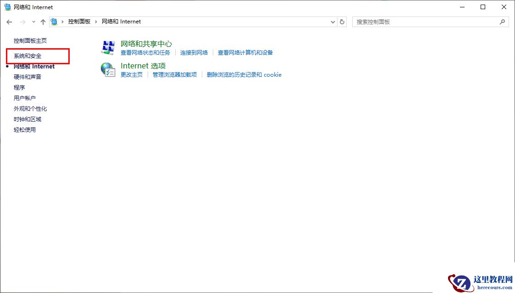Open Network and Sharing Center via its icon

point(108,47)
